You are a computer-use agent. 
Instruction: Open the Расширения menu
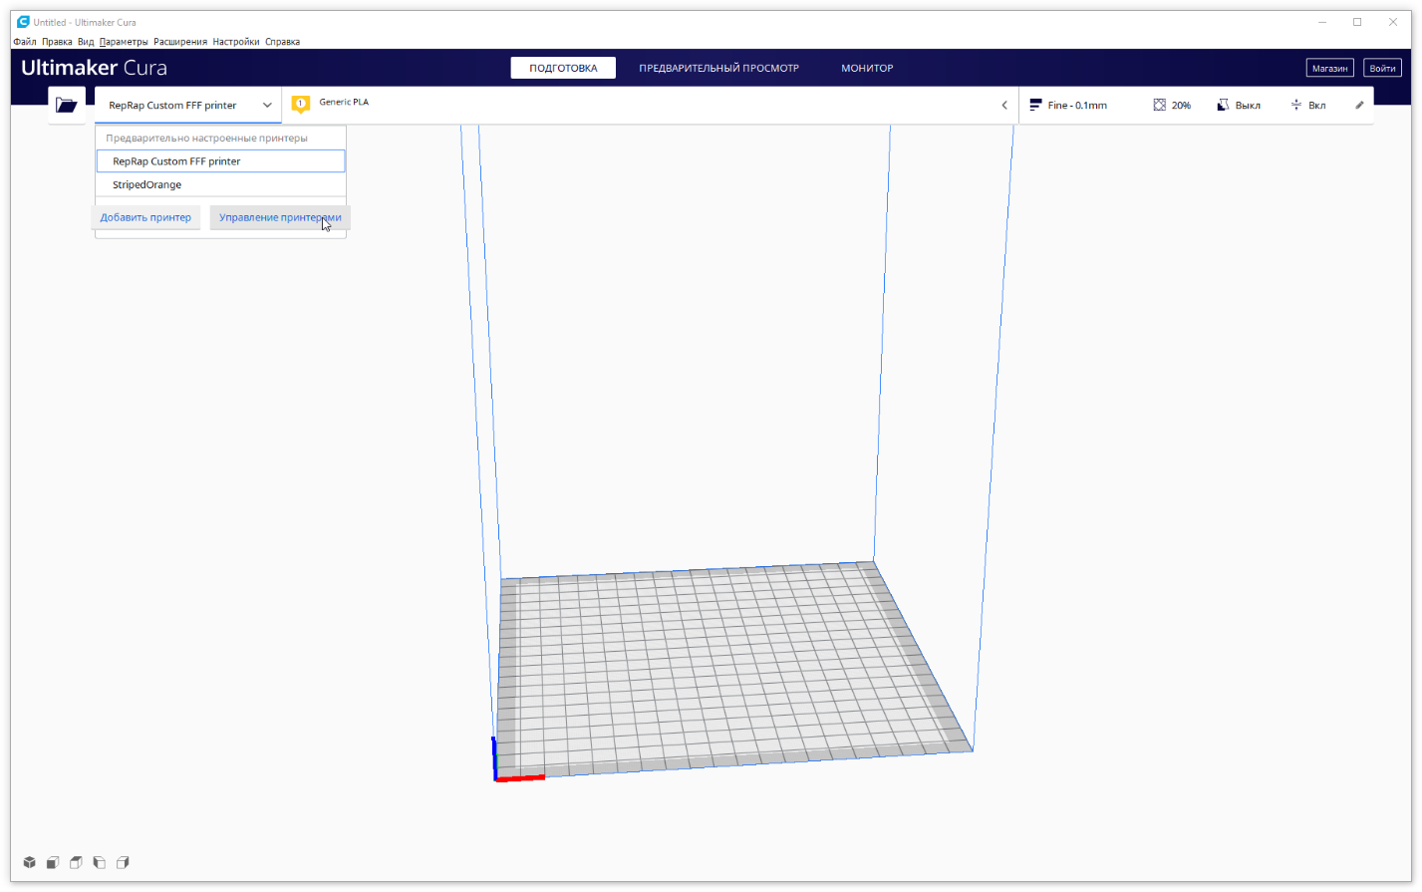tap(180, 42)
